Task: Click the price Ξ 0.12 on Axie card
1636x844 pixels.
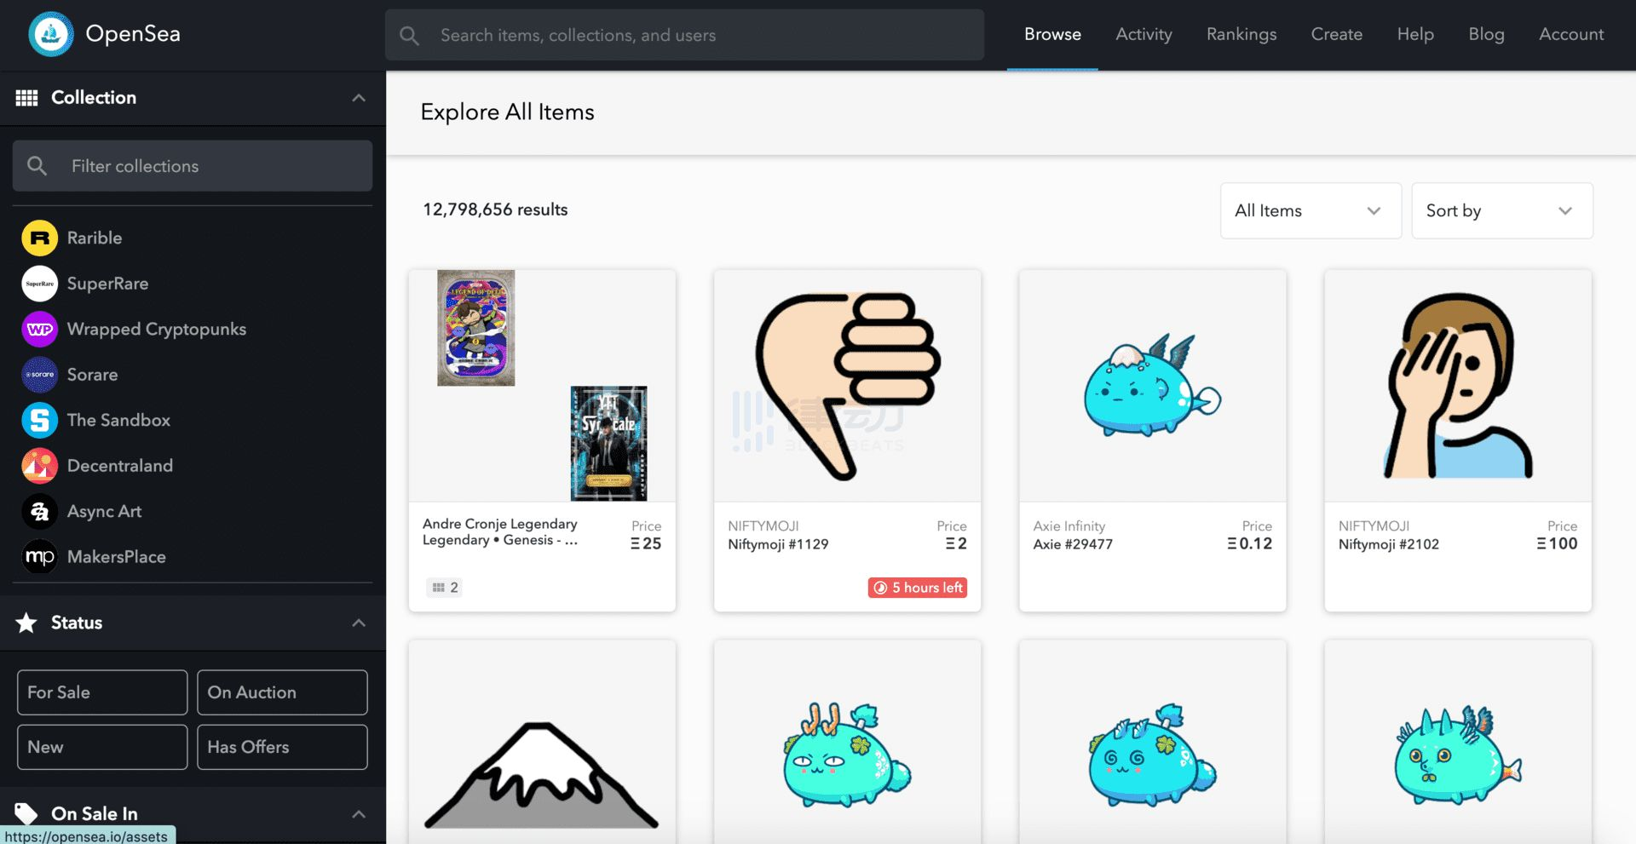Action: (x=1250, y=543)
